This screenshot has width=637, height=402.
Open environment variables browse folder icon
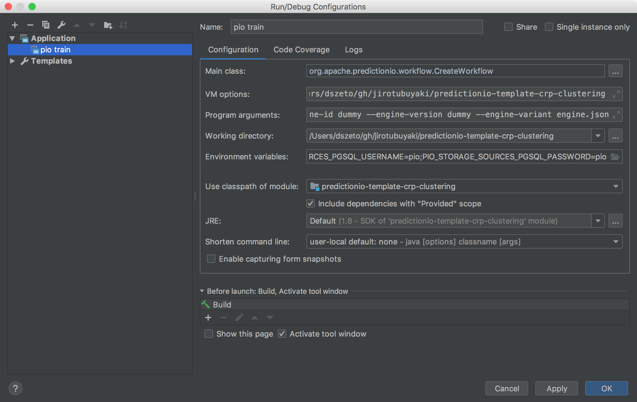coord(615,157)
